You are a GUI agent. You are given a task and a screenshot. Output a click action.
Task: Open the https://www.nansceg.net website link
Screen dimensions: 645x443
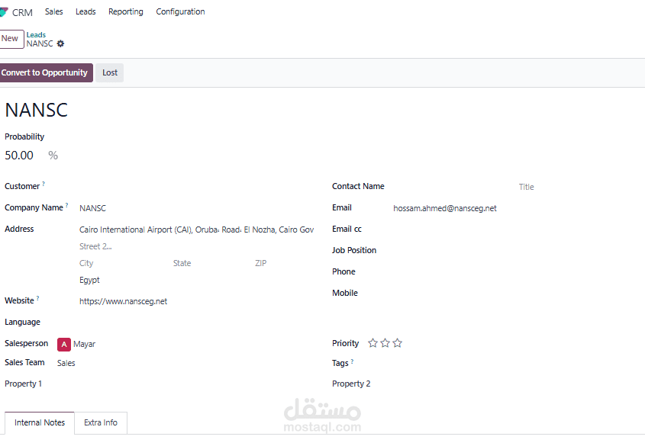pyautogui.click(x=124, y=301)
